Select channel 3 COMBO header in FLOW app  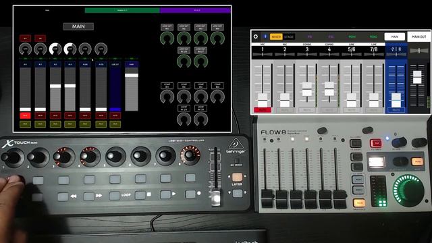pyautogui.click(x=307, y=50)
